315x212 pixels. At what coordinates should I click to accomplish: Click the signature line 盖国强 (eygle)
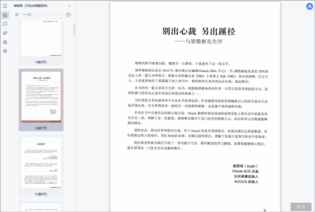tap(245, 166)
